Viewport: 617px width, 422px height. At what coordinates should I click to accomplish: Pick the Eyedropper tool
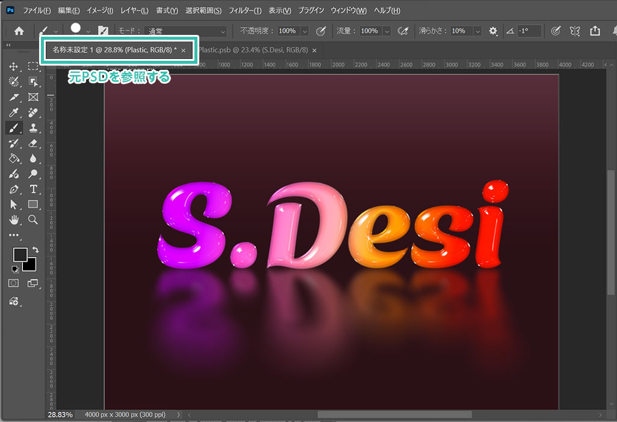click(x=13, y=113)
